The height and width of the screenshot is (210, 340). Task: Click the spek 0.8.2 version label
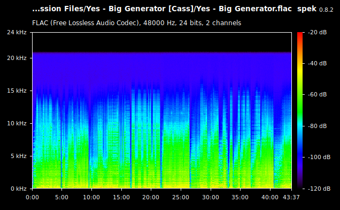[x=315, y=9]
